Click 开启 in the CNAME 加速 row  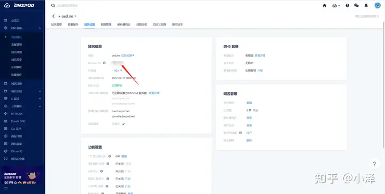128,186
